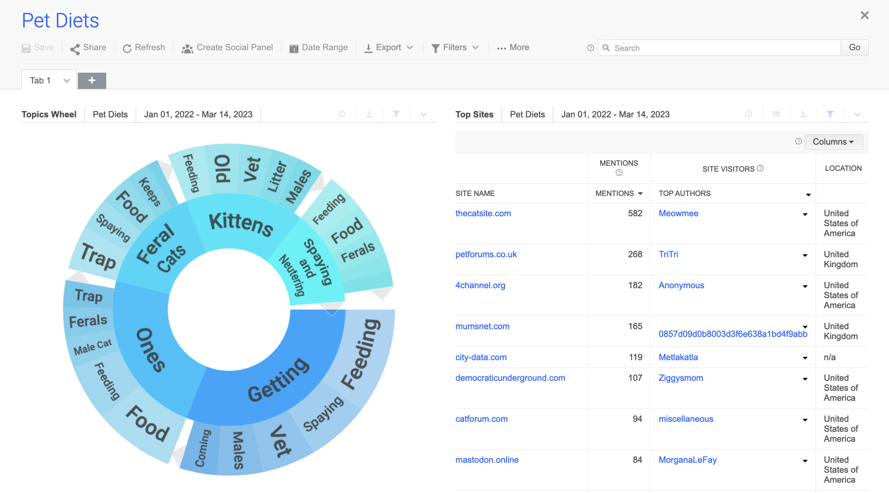Click the Refresh icon
This screenshot has height=493, width=889.
(x=127, y=48)
